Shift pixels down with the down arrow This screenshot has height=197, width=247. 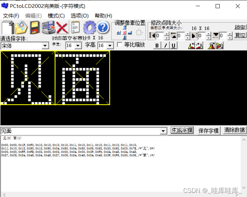click(125, 38)
